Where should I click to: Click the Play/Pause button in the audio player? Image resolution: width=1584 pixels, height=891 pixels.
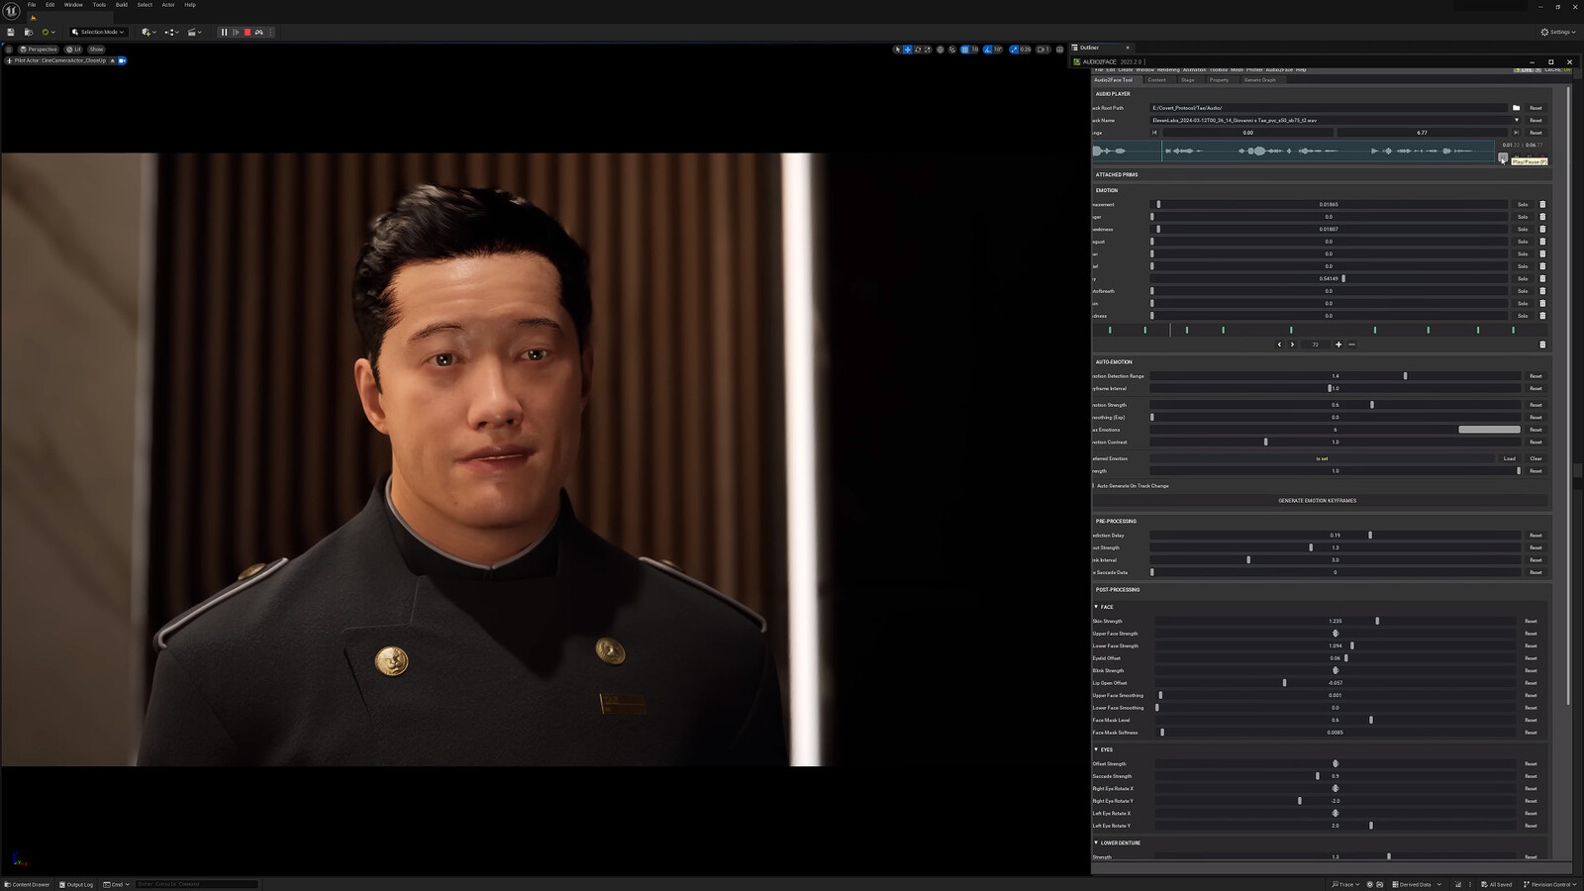click(x=1503, y=157)
